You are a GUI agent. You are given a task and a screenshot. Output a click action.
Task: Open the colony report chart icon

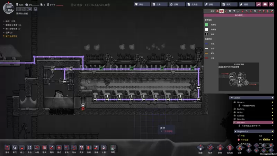259,5
